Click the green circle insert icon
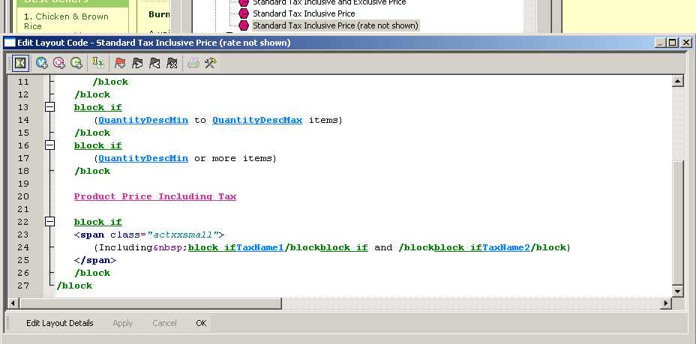The height and width of the screenshot is (344, 696). tap(76, 64)
